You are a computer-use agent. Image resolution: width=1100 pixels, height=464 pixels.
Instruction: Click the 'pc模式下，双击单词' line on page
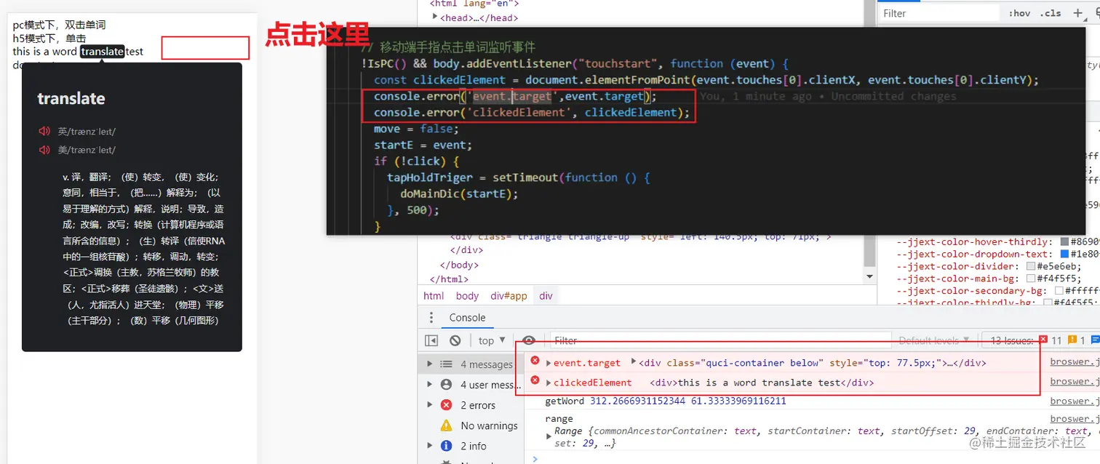pyautogui.click(x=59, y=25)
